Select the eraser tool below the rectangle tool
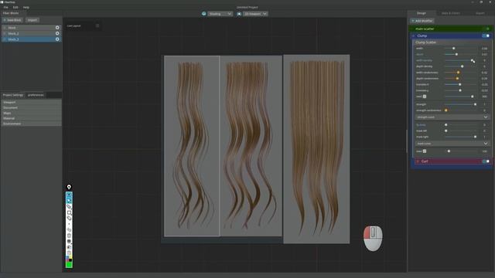 tap(69, 218)
